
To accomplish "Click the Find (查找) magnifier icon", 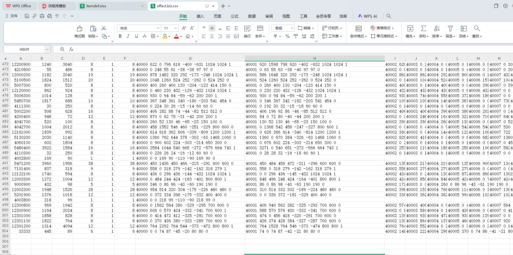I will pyautogui.click(x=477, y=28).
